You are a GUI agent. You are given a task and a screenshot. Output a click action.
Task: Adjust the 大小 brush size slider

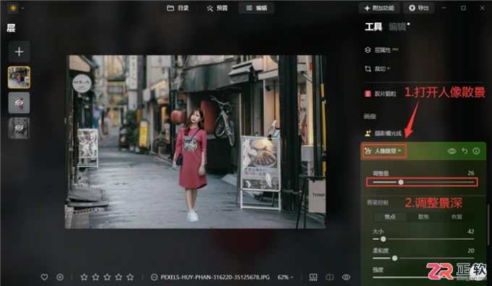[423, 239]
